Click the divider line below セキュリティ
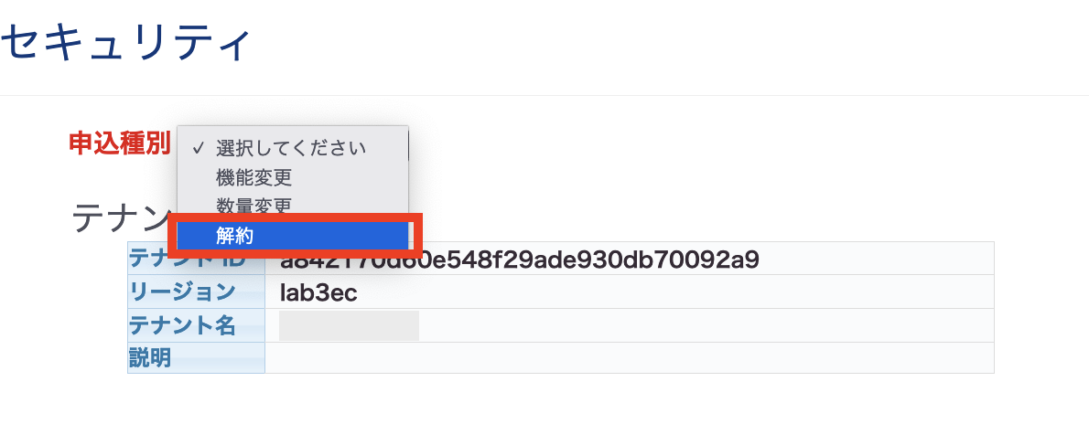Image resolution: width=1089 pixels, height=424 pixels. [544, 95]
